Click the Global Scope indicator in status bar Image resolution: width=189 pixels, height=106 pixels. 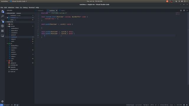click(130, 105)
